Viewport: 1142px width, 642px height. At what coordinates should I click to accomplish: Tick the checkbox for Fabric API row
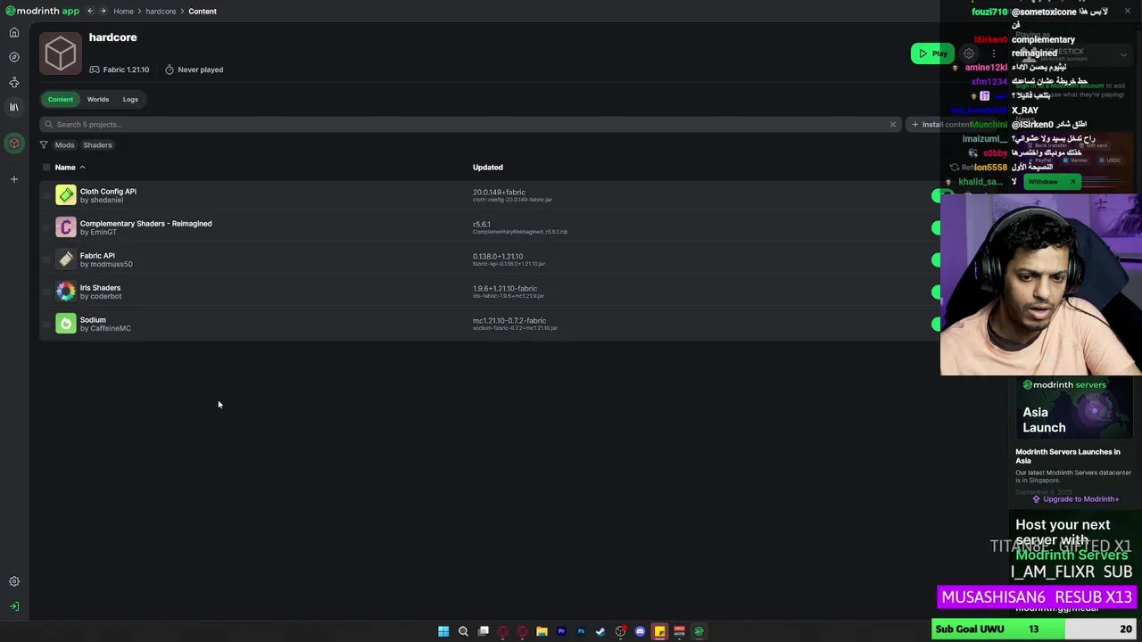(46, 259)
